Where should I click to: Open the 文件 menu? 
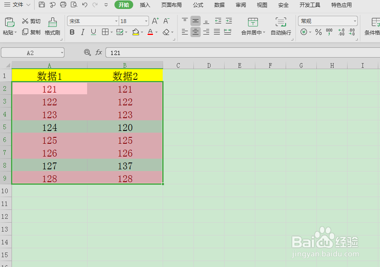[x=18, y=5]
